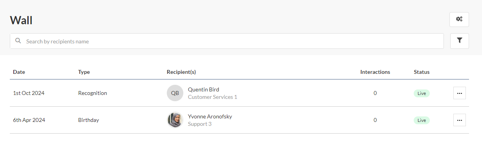The image size is (482, 152).
Task: Click the Interactions column header
Action: click(x=375, y=72)
